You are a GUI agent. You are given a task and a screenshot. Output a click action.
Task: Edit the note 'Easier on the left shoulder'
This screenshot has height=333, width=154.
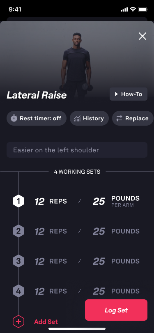coord(77,150)
